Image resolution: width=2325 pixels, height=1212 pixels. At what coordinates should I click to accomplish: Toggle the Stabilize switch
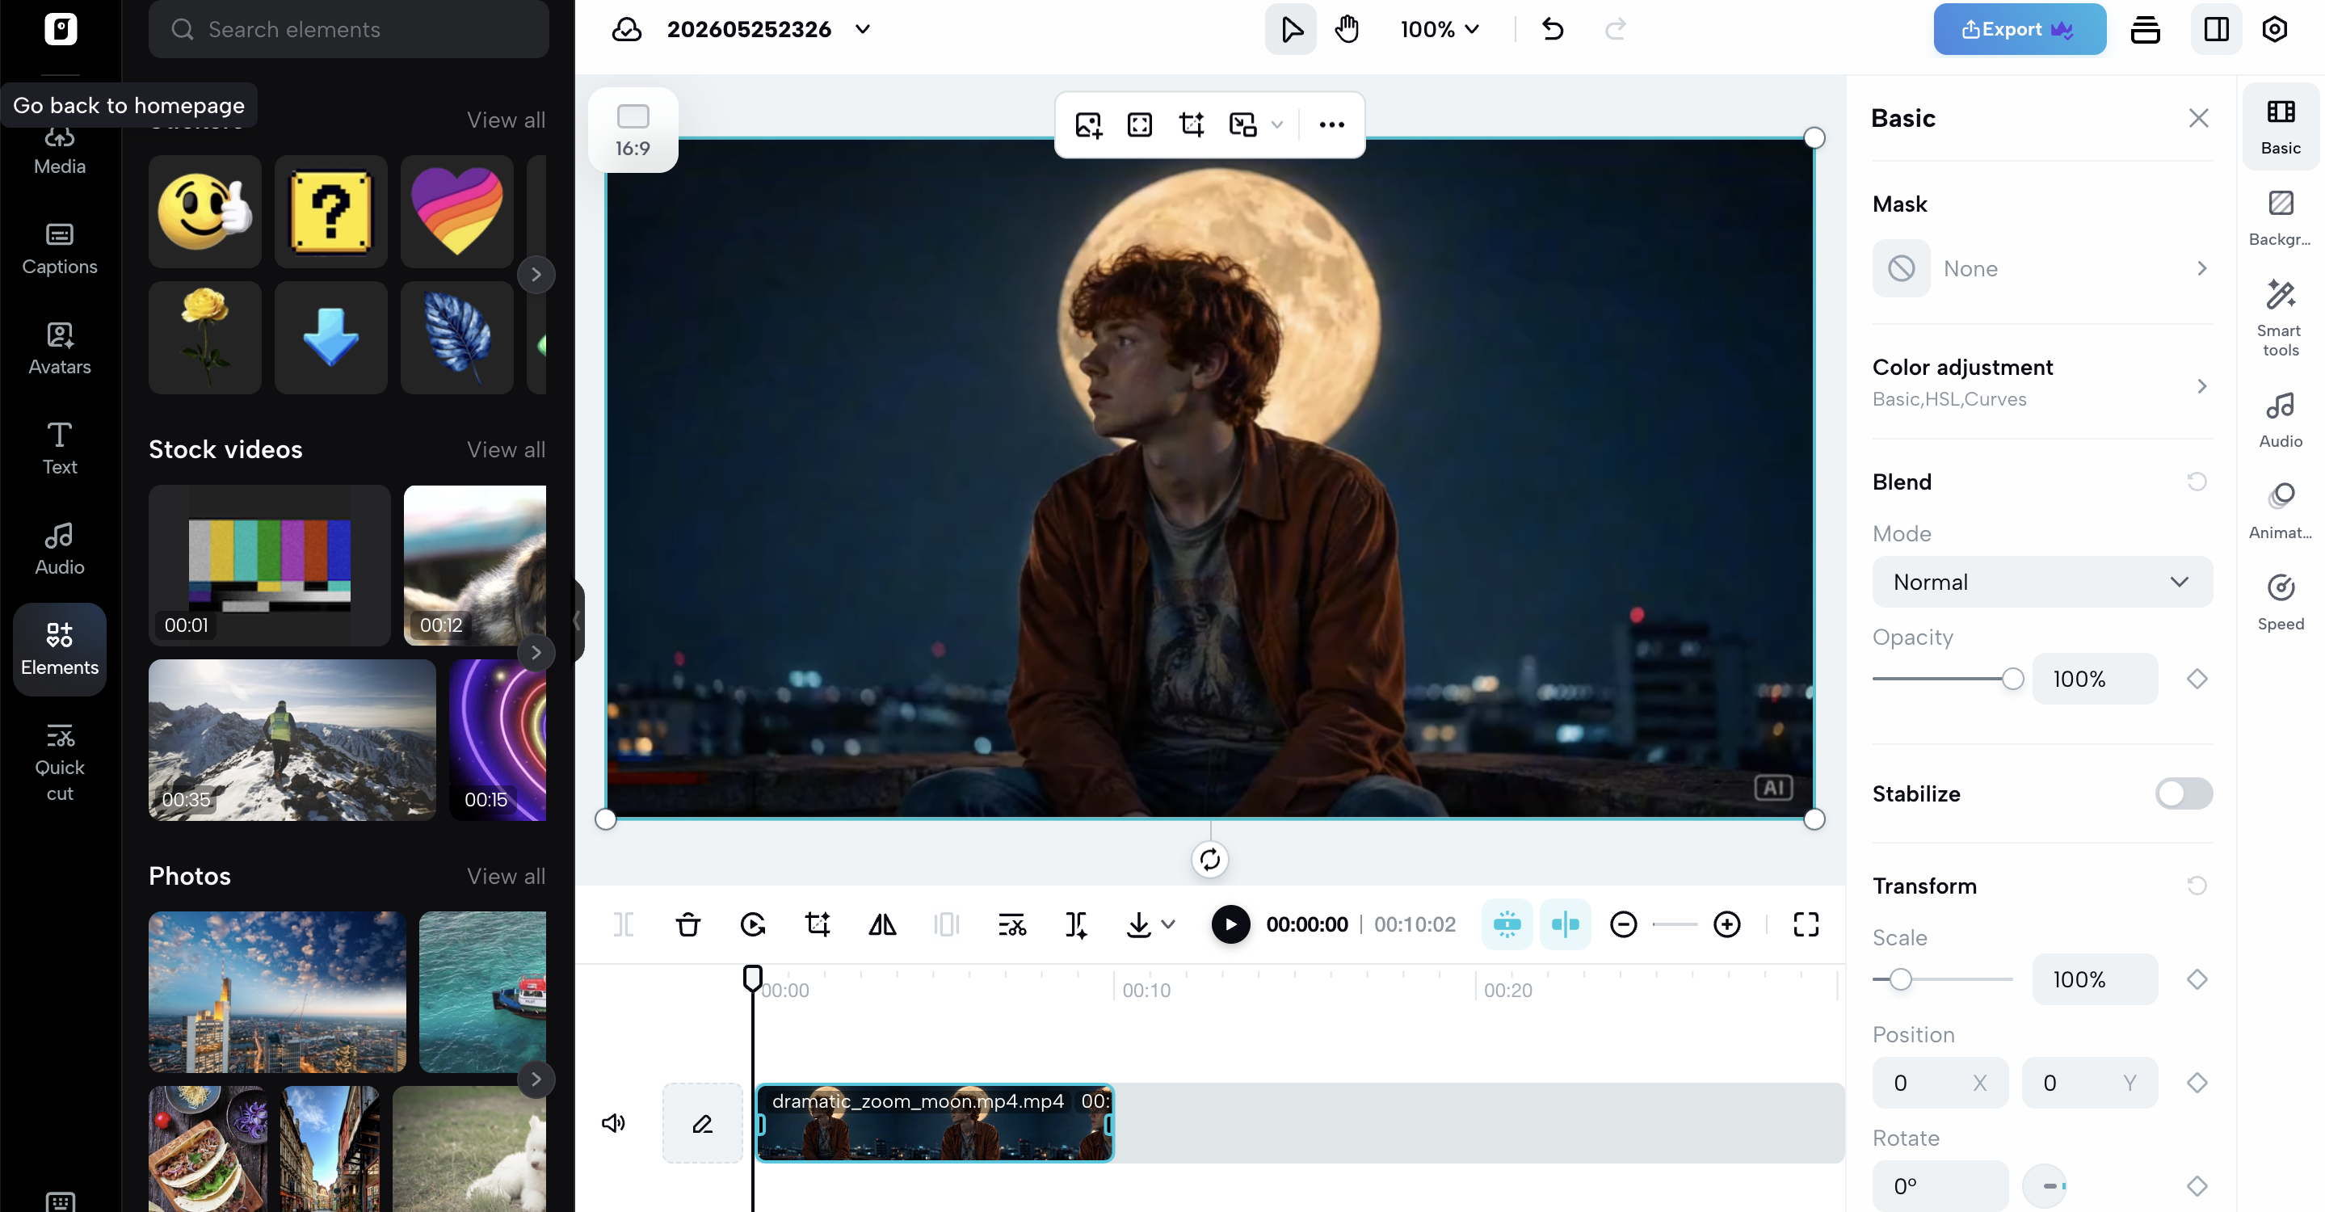(2184, 793)
